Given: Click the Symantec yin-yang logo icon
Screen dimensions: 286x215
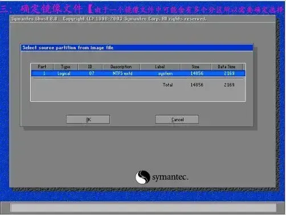Looking at the screenshot, I should coord(142,177).
